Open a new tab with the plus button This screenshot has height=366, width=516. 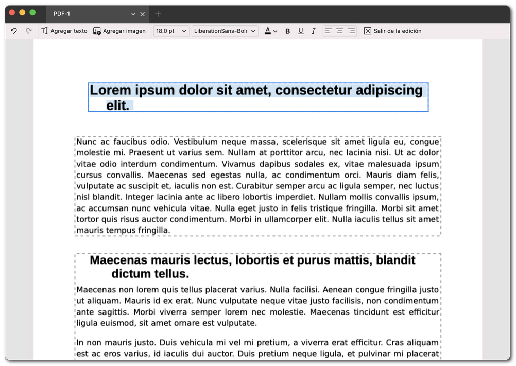coord(158,14)
